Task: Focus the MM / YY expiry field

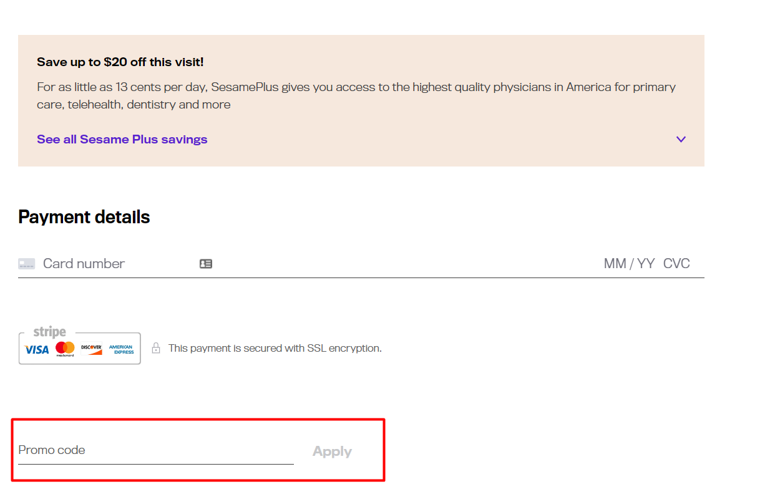Action: [629, 264]
